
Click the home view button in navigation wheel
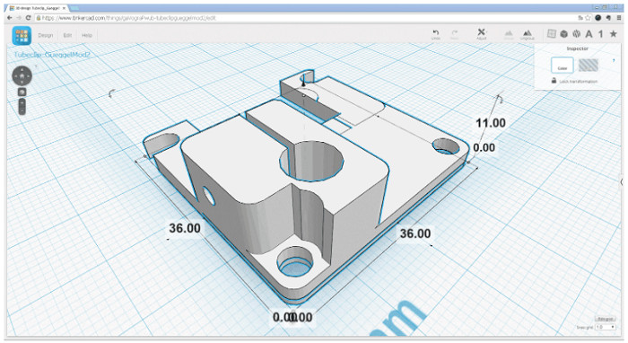[x=22, y=75]
